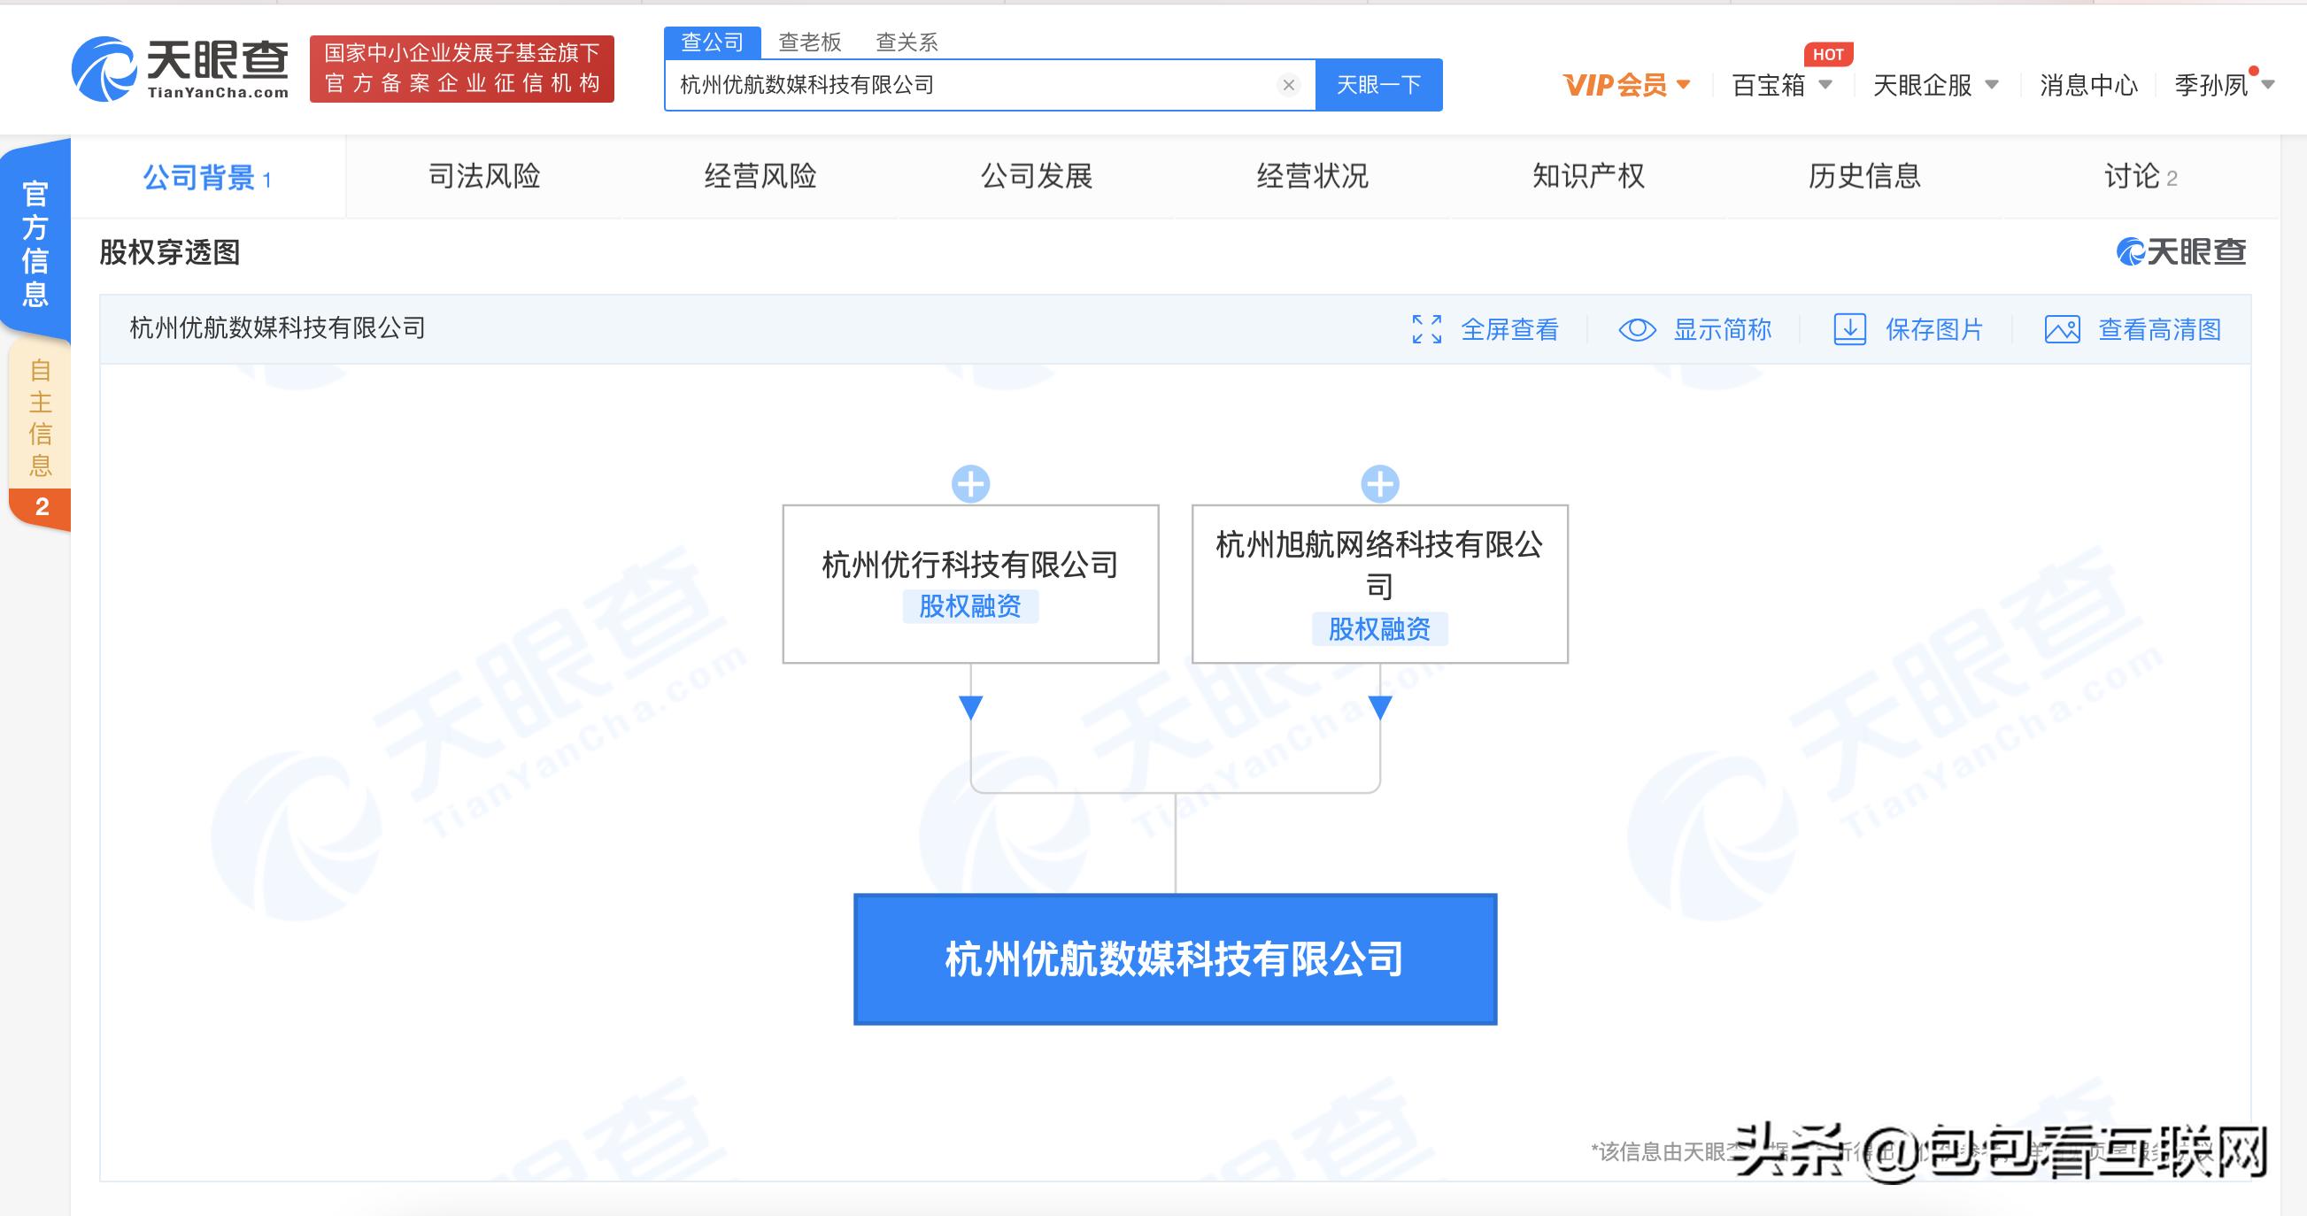Click the 全屏查看 fullscreen icon
This screenshot has width=2307, height=1216.
pos(1430,329)
